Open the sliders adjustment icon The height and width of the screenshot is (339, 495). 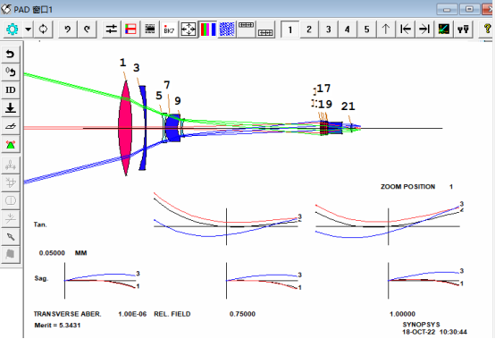[112, 30]
